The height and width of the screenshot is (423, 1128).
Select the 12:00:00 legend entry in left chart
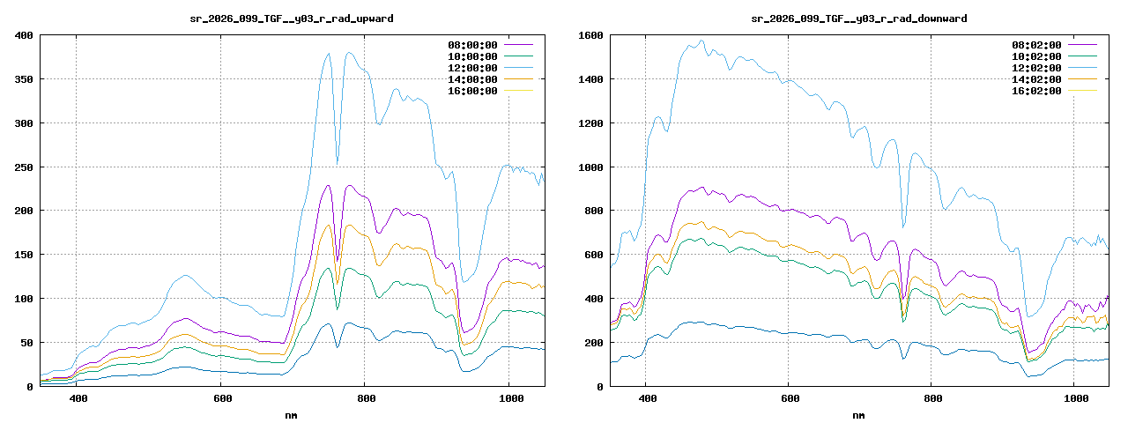(x=472, y=68)
